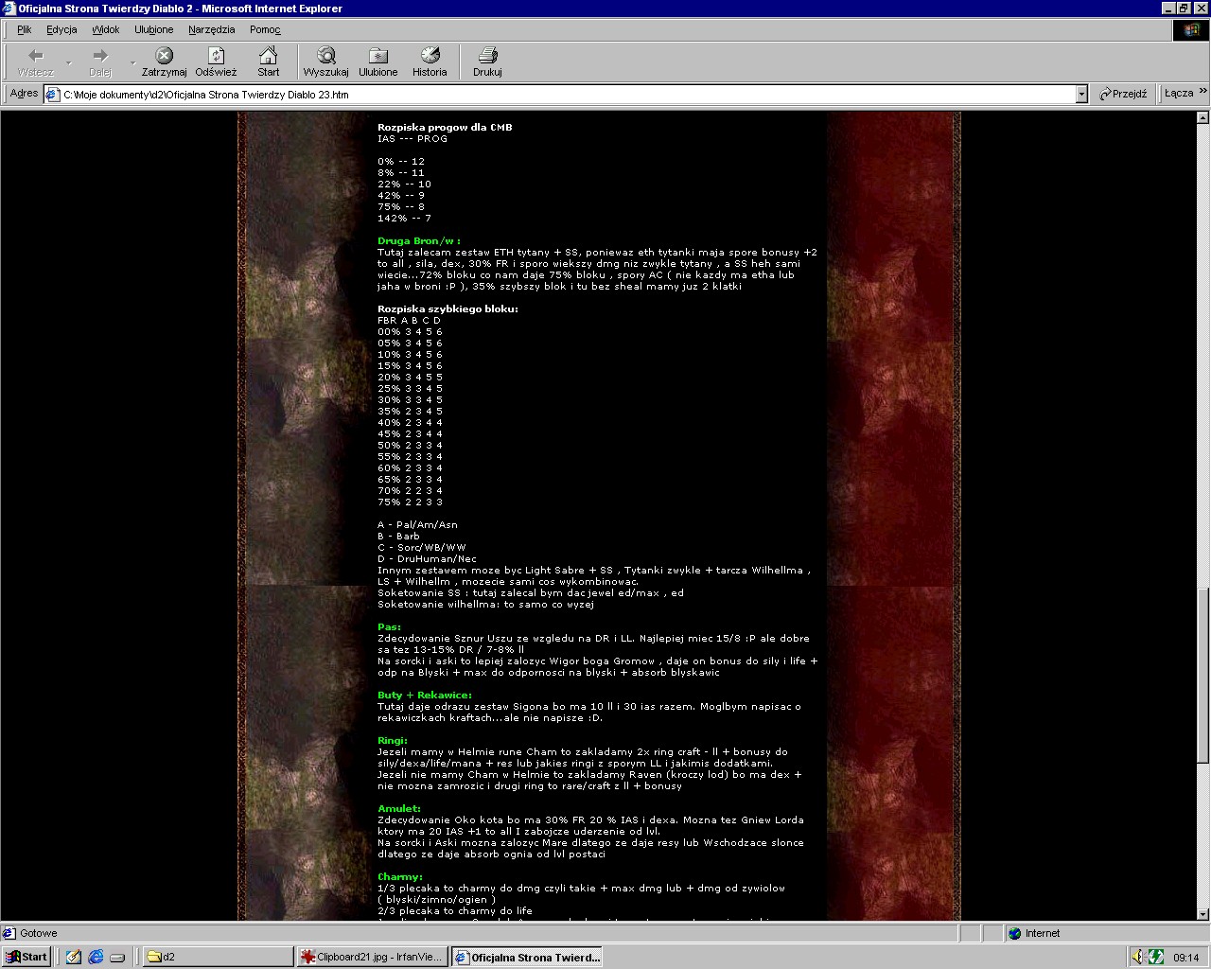The image size is (1211, 969).
Task: Show the Historia panel icon
Action: [x=430, y=56]
